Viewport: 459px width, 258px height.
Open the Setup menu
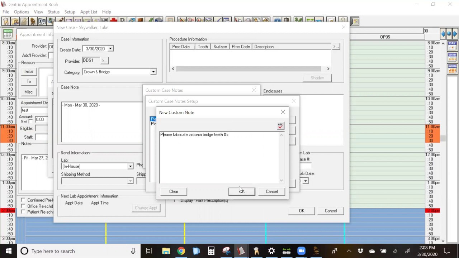click(x=70, y=12)
